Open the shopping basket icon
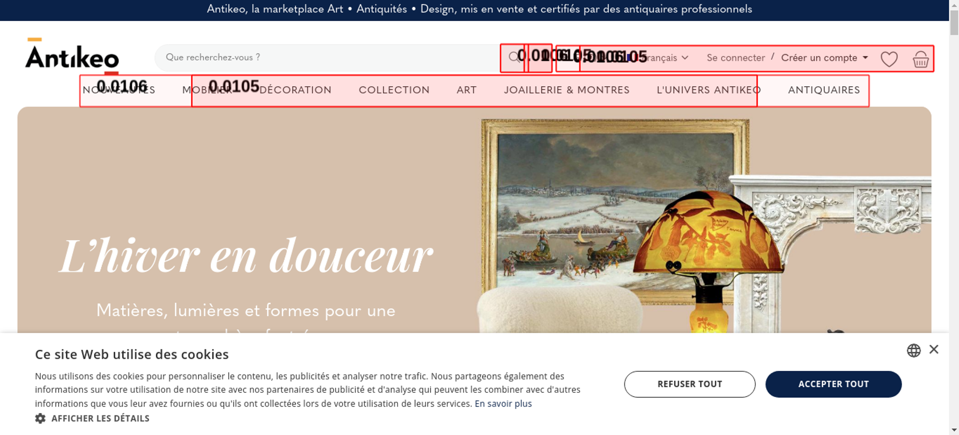The image size is (959, 435). pos(921,59)
